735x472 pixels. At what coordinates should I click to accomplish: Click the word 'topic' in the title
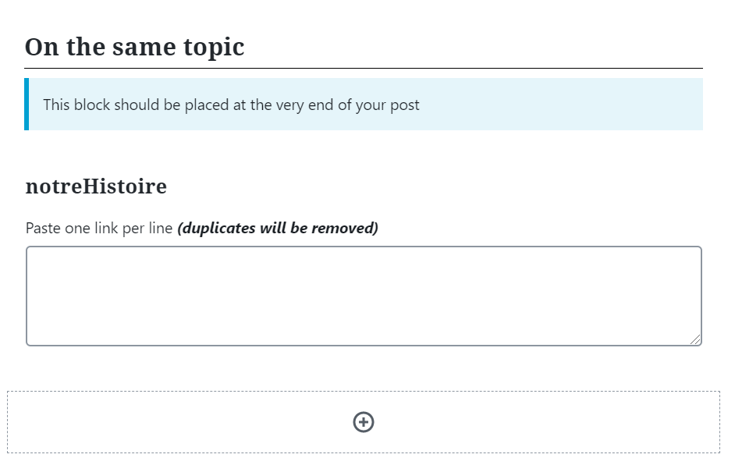214,48
